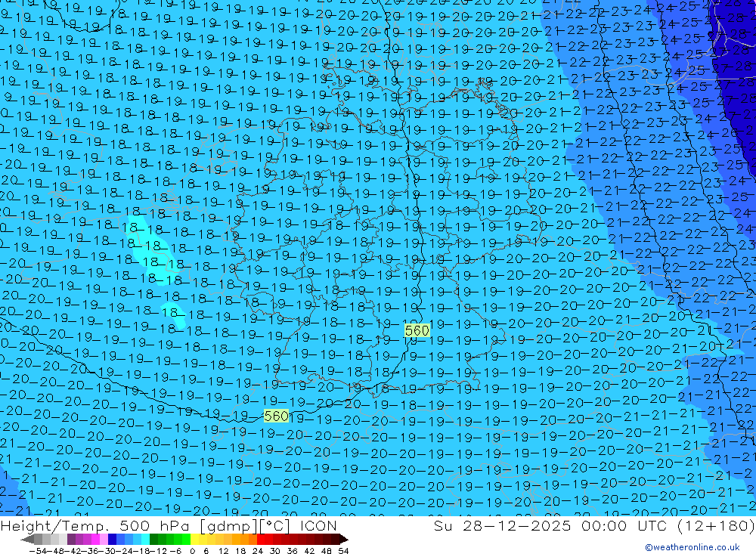
Task: Click the 12 label on the color scale
Action: tap(223, 551)
